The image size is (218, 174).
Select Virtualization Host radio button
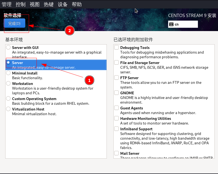pyautogui.click(x=8, y=109)
